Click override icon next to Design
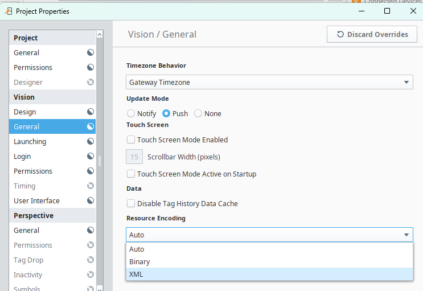The width and height of the screenshot is (423, 291). 90,112
